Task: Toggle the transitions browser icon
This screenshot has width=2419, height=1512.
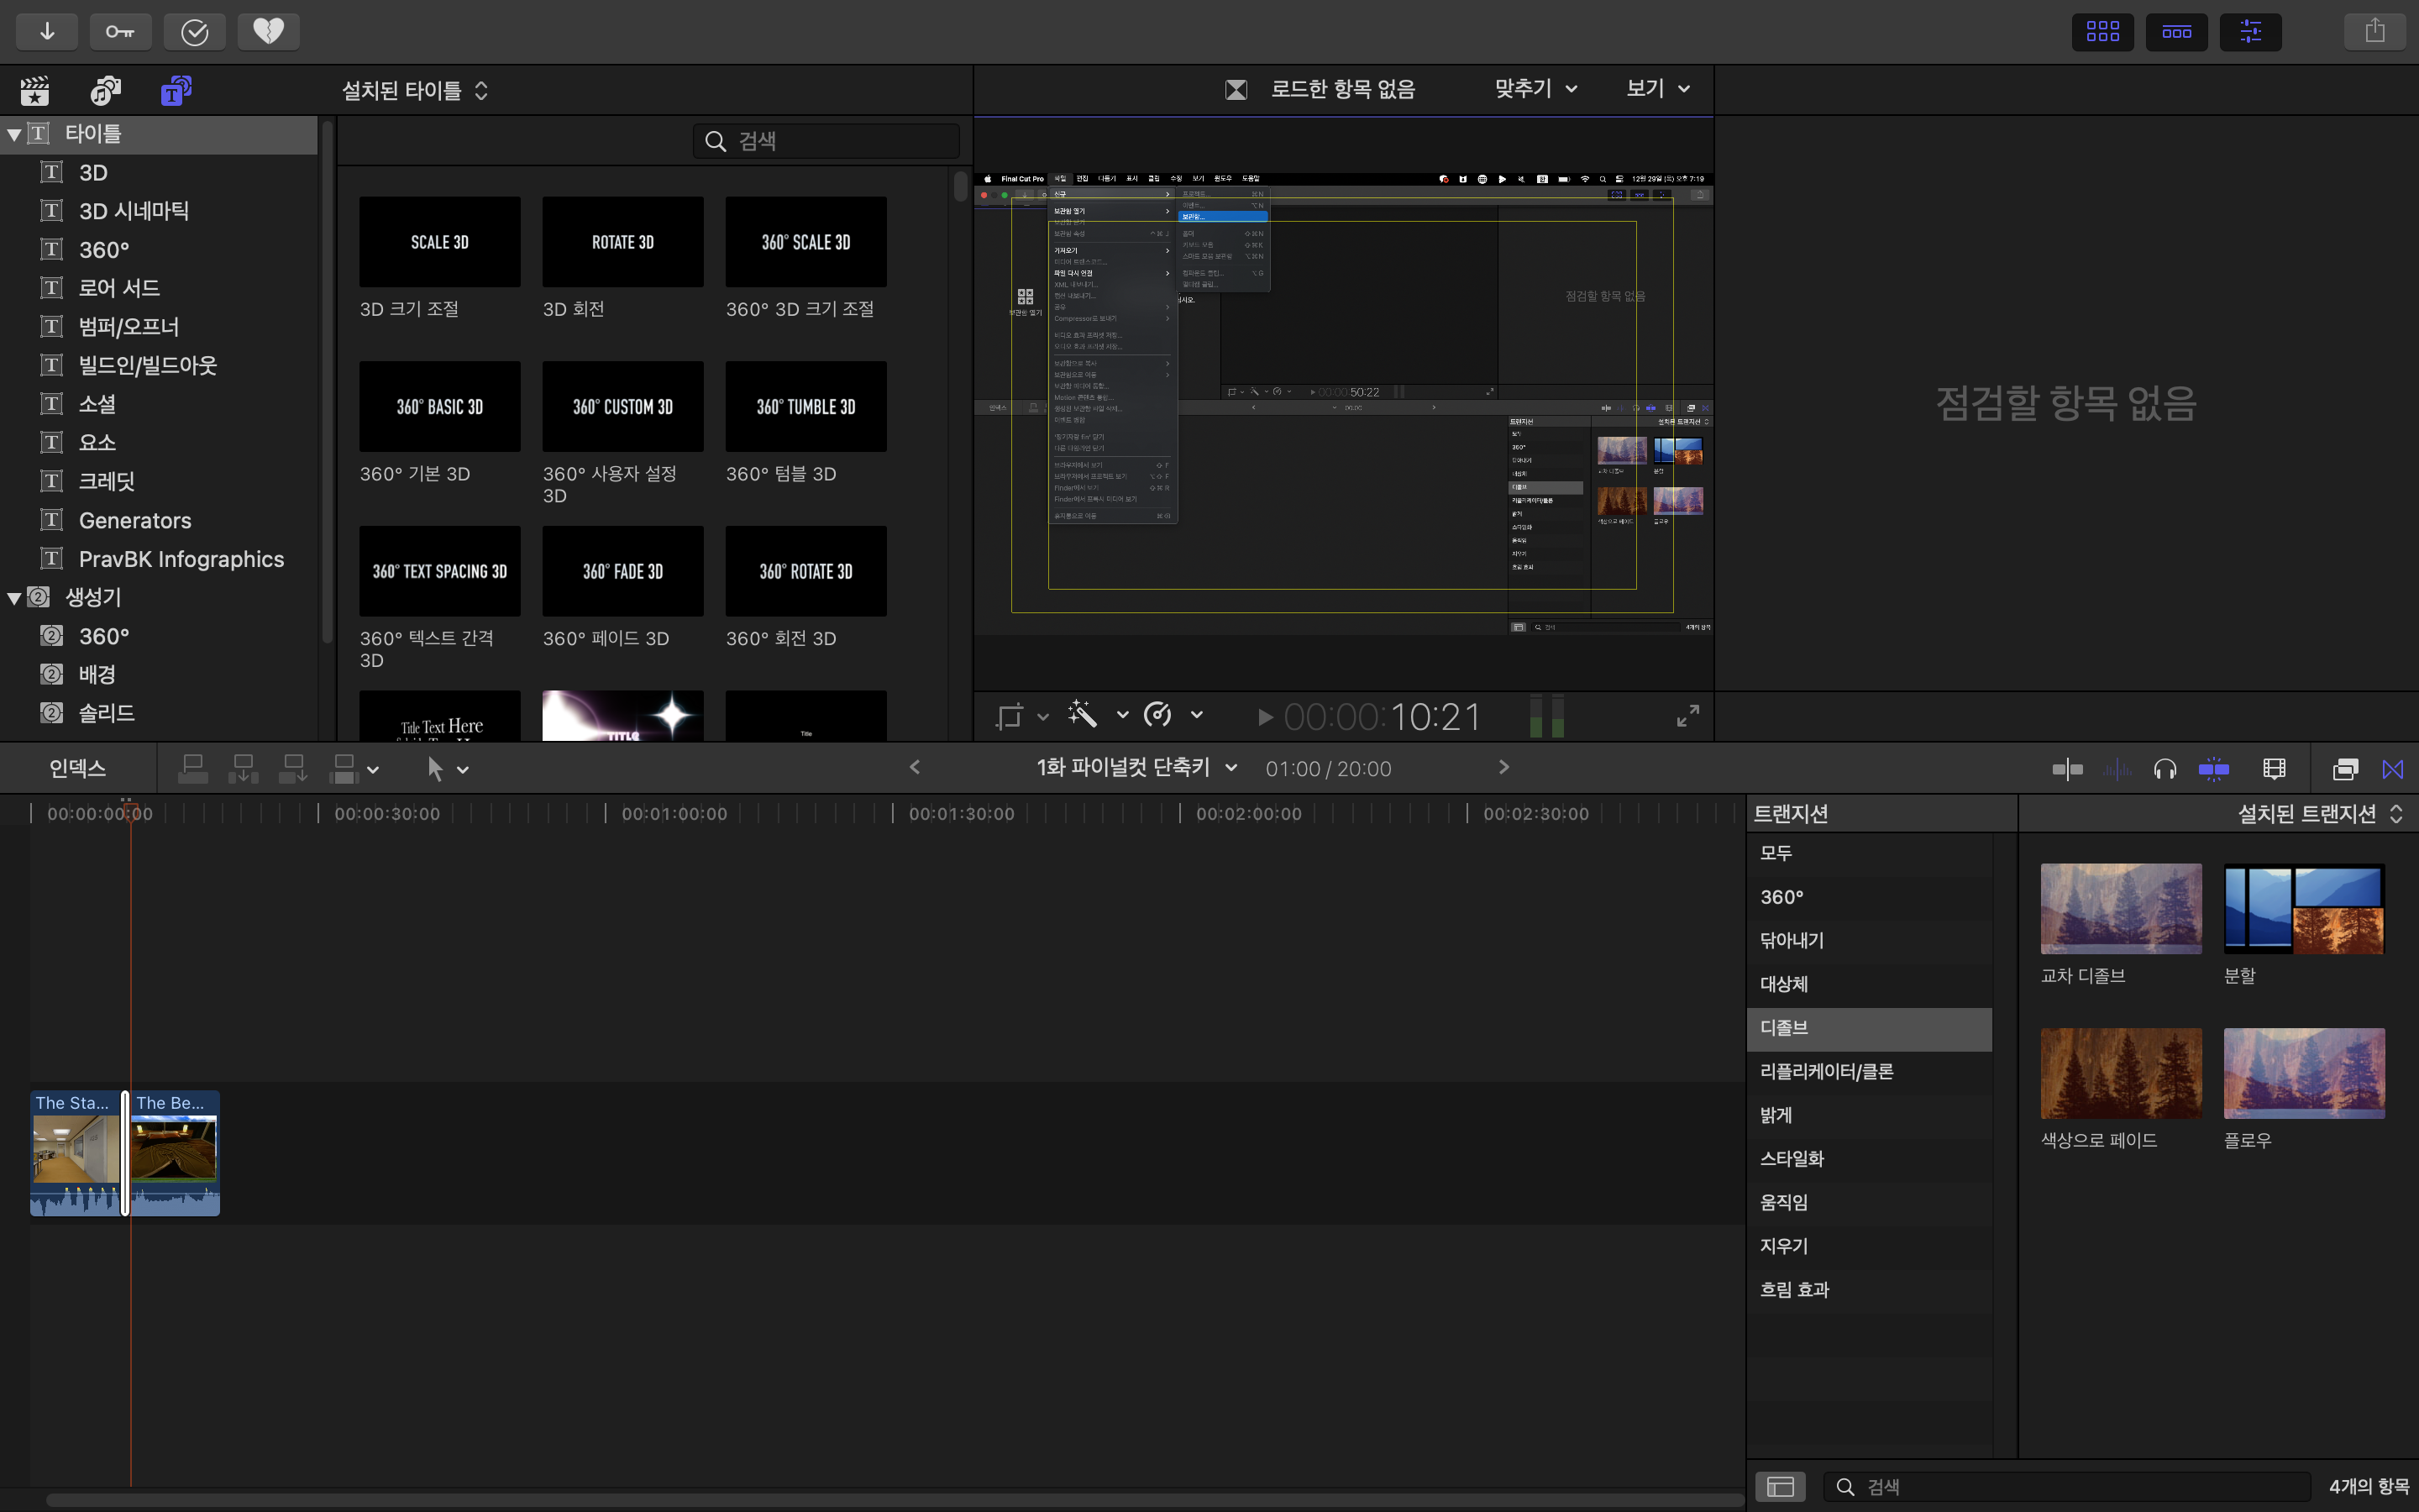Action: 2392,769
